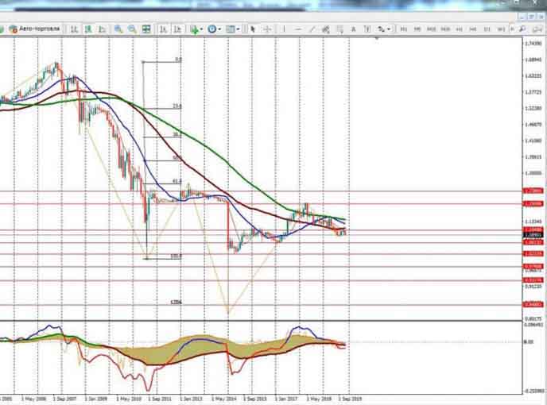Viewport: 547px width, 405px height.
Task: Open the Periods clock icon
Action: click(211, 29)
